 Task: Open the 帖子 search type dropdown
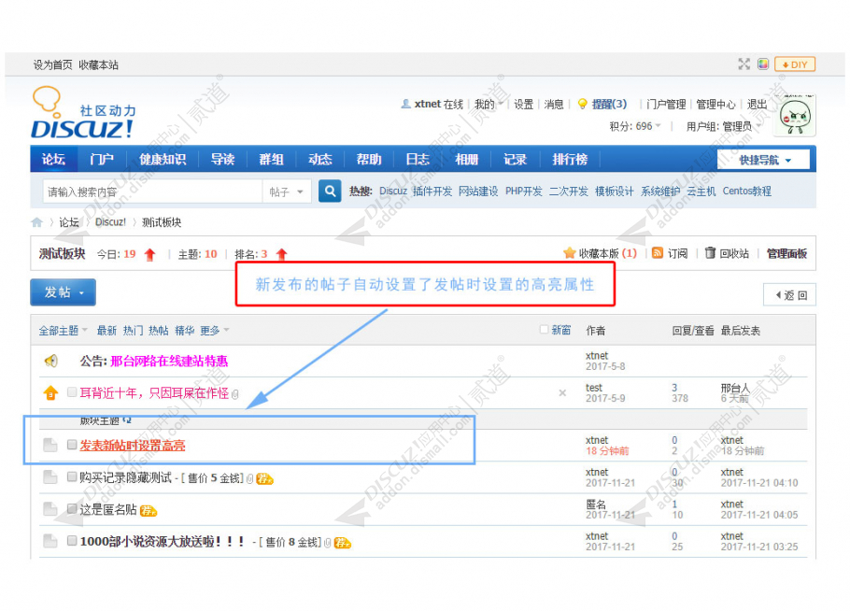287,192
